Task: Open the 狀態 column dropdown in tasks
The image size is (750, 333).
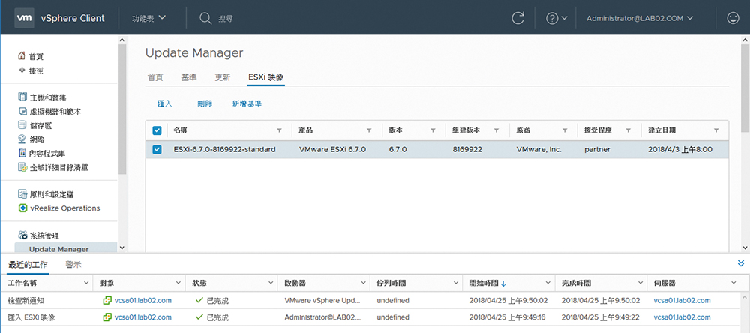Action: coord(271,283)
